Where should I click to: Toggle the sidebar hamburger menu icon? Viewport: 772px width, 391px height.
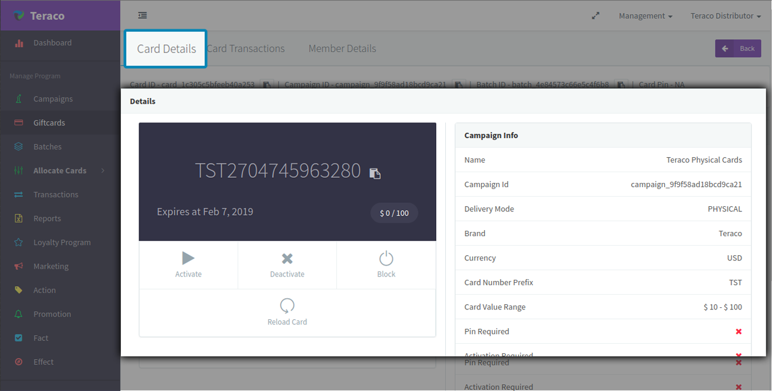click(143, 15)
